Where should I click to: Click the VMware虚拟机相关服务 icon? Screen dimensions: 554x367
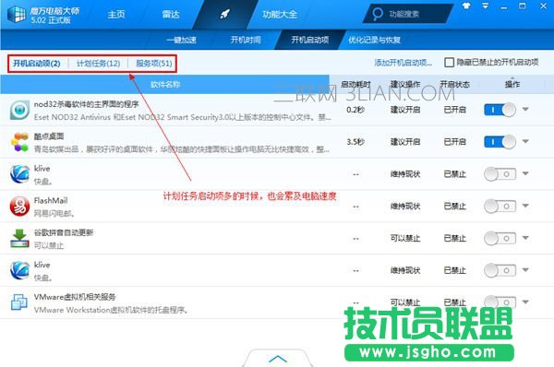(19, 302)
